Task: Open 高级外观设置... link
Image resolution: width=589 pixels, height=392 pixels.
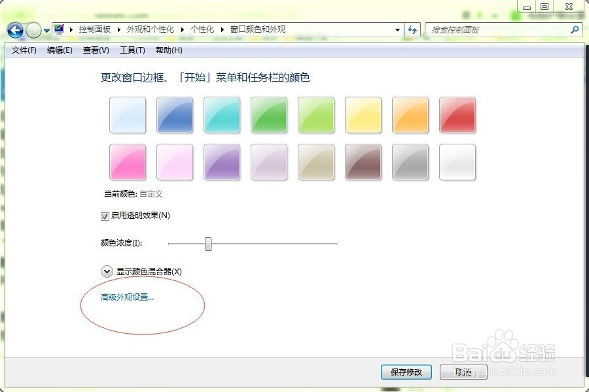Action: [x=127, y=297]
